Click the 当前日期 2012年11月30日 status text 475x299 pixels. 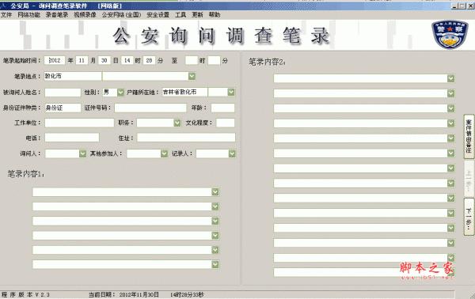pos(123,294)
